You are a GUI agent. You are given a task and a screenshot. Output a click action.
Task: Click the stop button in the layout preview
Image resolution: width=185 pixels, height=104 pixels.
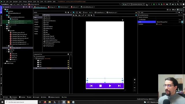[100, 86]
